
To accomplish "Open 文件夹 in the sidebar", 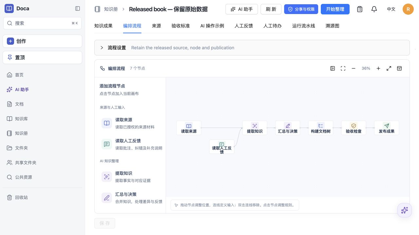I will click(42, 148).
